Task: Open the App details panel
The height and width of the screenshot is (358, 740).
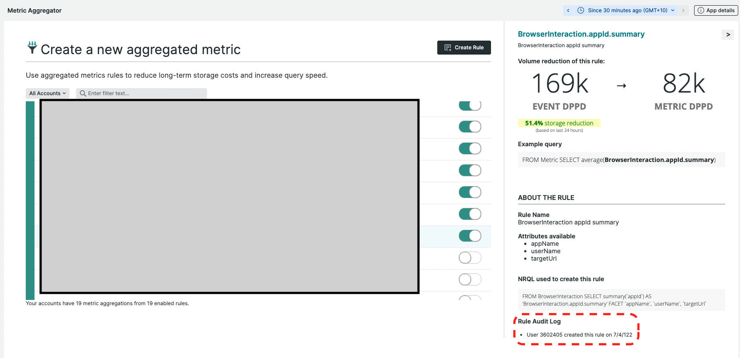Action: [x=716, y=10]
